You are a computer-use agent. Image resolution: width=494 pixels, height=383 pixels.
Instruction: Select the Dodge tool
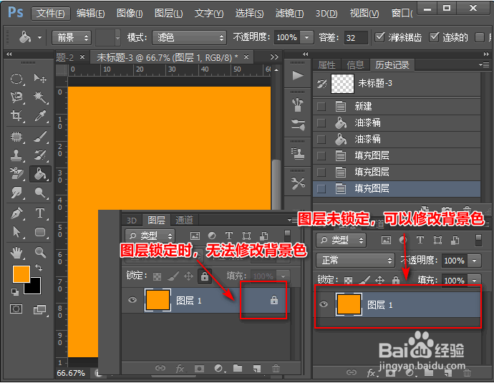pos(40,192)
